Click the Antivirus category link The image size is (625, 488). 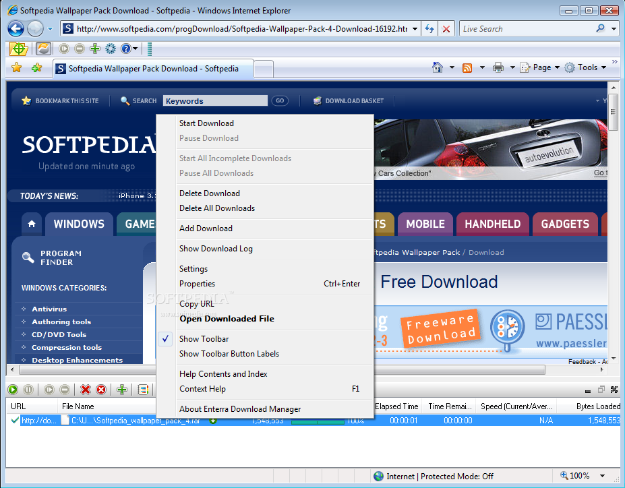point(49,309)
